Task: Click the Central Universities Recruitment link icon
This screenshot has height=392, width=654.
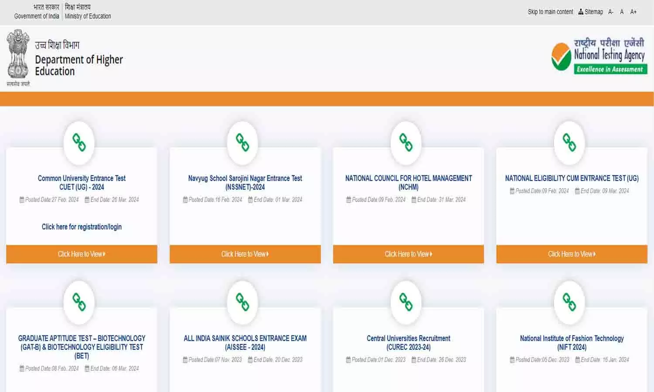Action: click(406, 302)
